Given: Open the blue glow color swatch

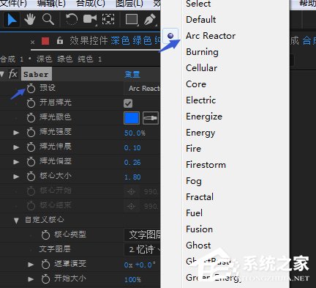Looking at the screenshot, I should tap(132, 118).
